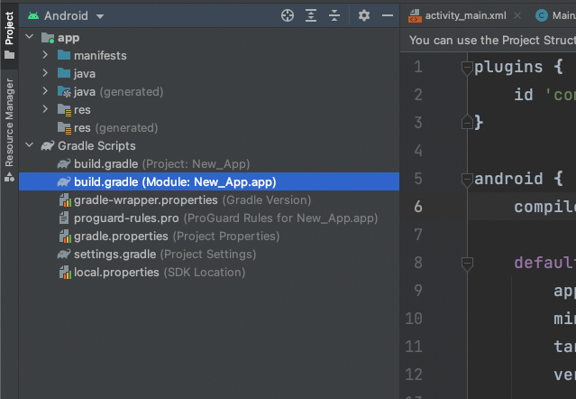Click the settings.gradle elephant icon

pos(64,254)
